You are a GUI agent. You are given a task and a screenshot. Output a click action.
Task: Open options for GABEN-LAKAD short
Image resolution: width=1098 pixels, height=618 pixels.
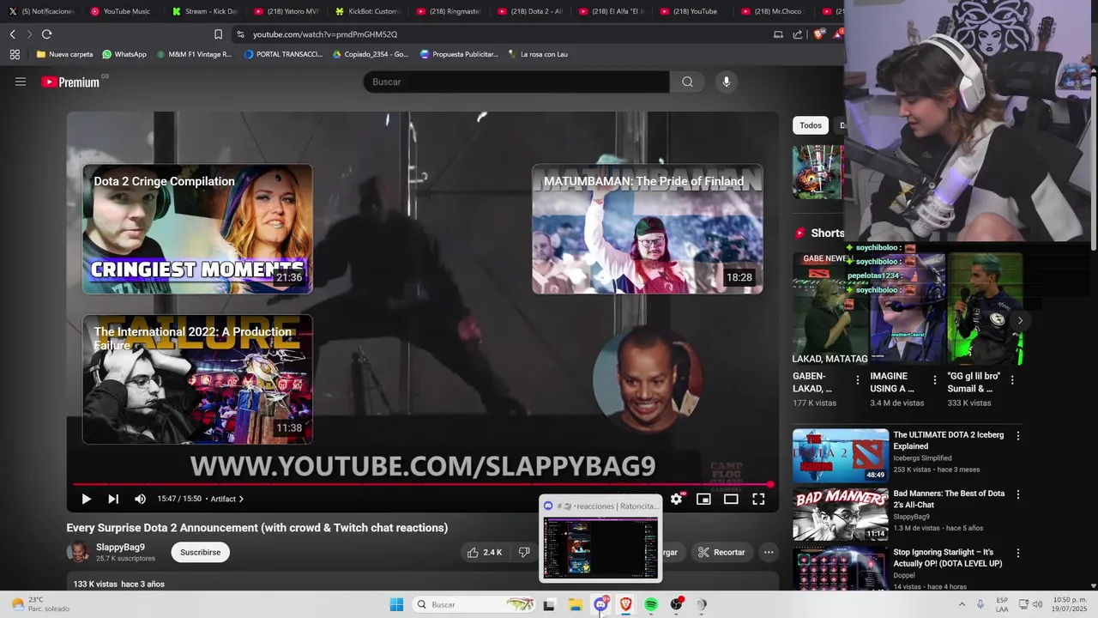(857, 379)
